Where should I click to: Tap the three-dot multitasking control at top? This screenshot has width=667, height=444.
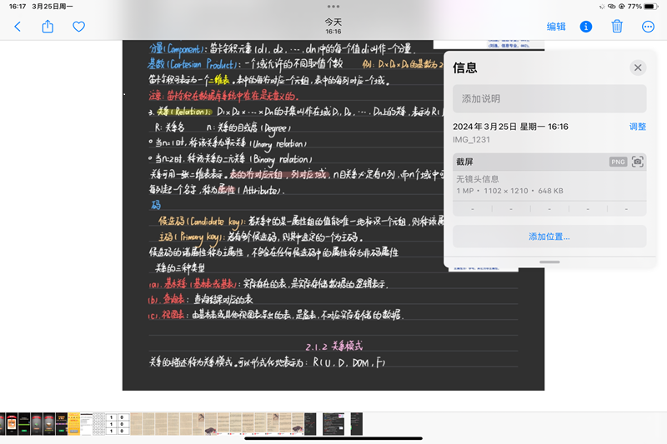pyautogui.click(x=333, y=6)
